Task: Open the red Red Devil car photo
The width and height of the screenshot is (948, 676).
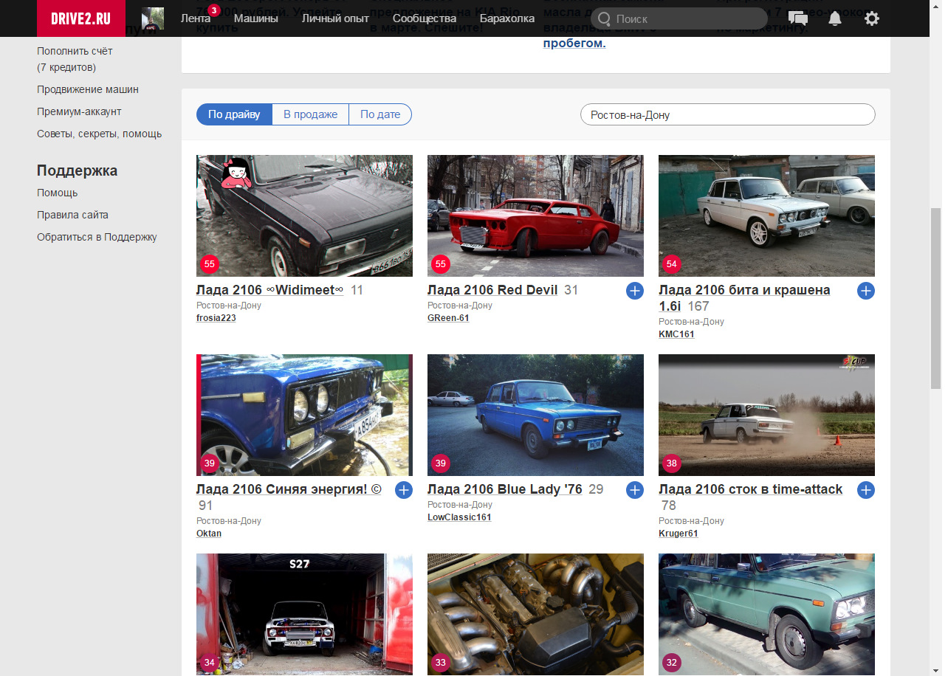Action: click(535, 215)
